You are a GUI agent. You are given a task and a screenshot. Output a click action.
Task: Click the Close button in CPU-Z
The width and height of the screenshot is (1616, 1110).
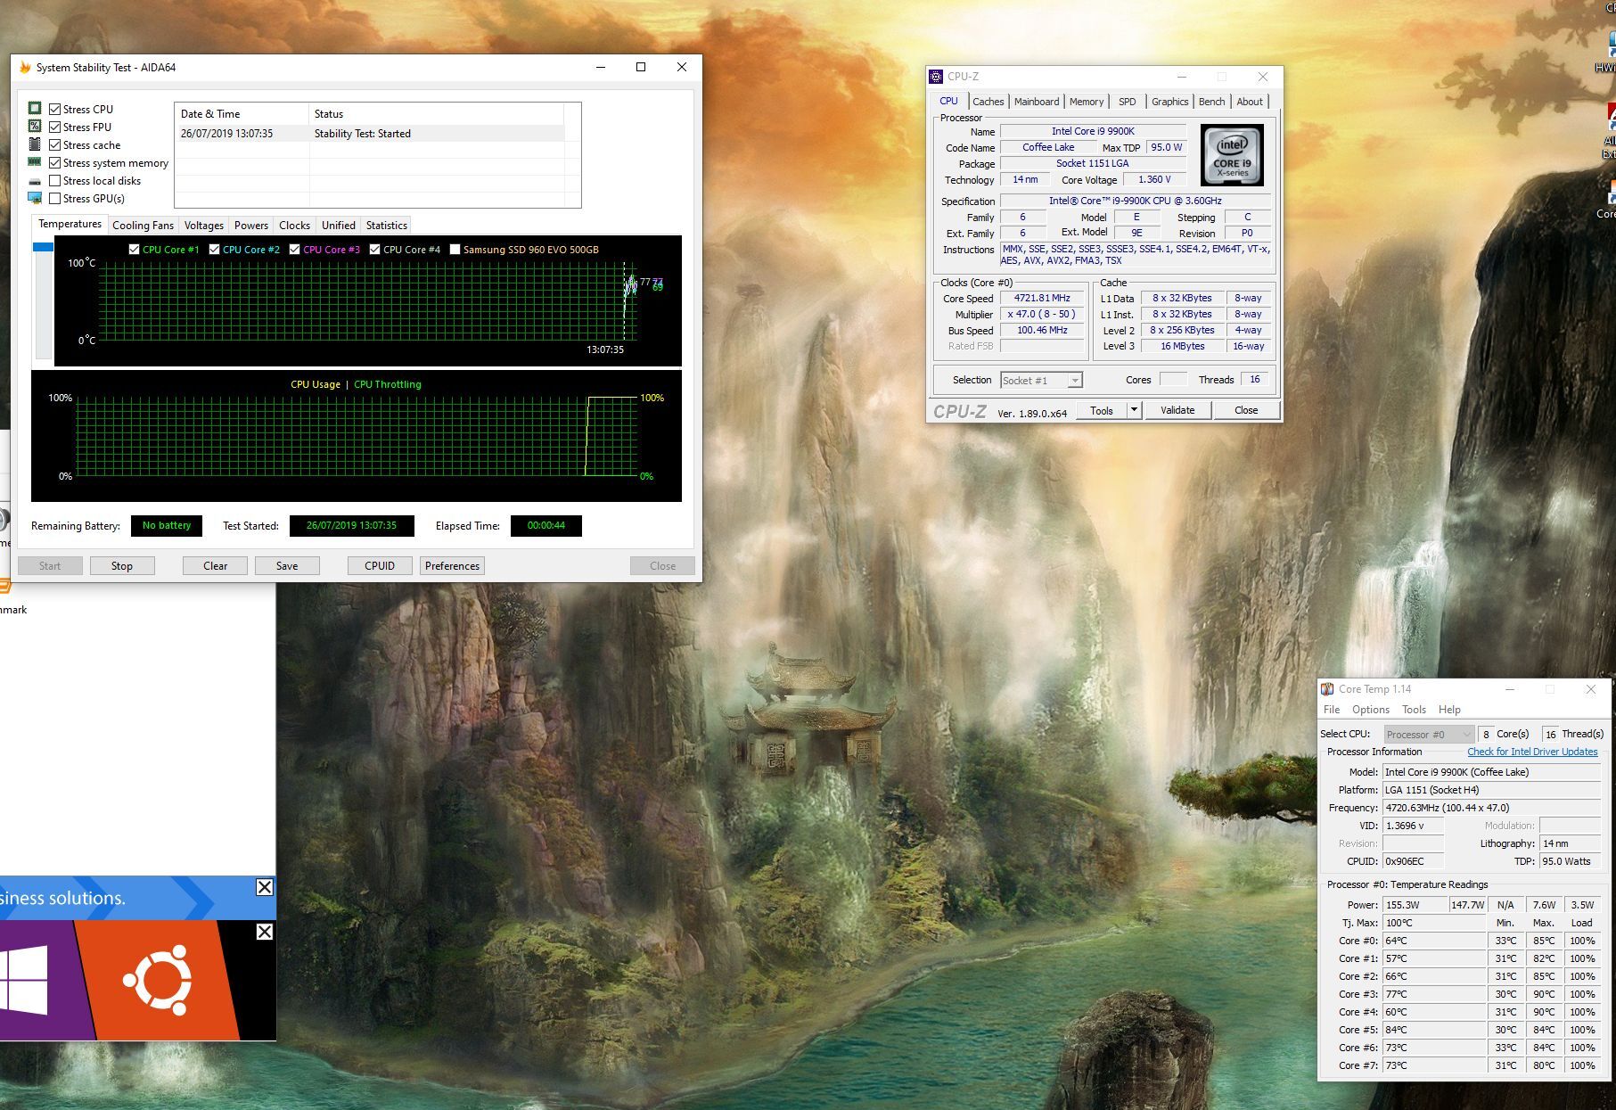coord(1246,410)
